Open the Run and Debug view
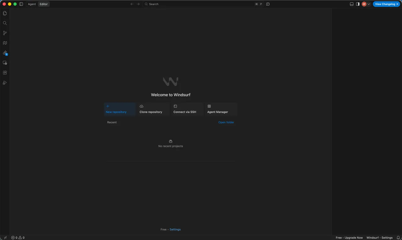The image size is (402, 240). 5,83
